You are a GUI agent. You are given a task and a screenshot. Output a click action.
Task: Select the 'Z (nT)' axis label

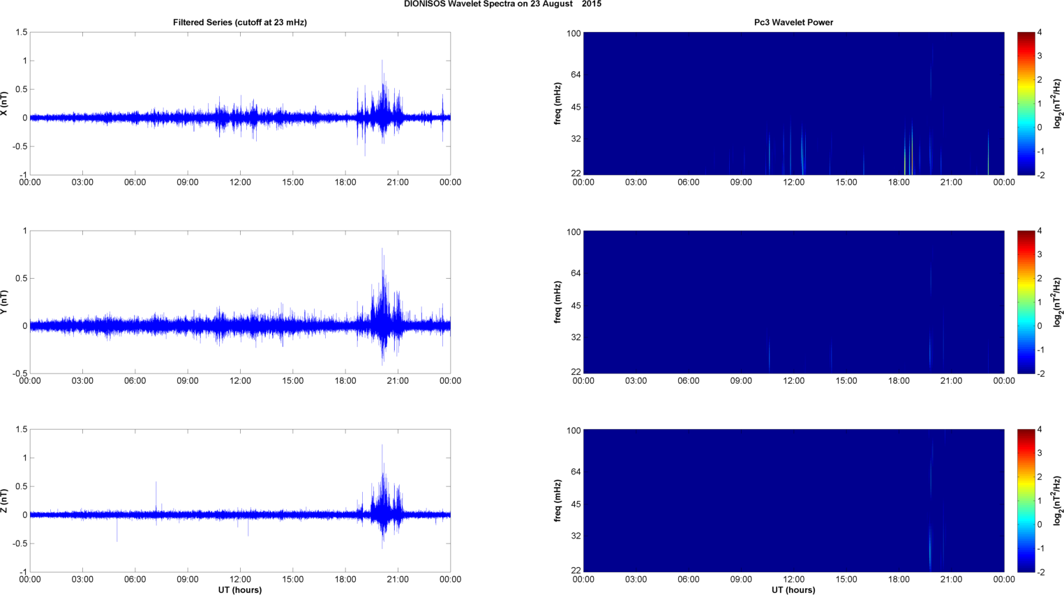(x=4, y=500)
